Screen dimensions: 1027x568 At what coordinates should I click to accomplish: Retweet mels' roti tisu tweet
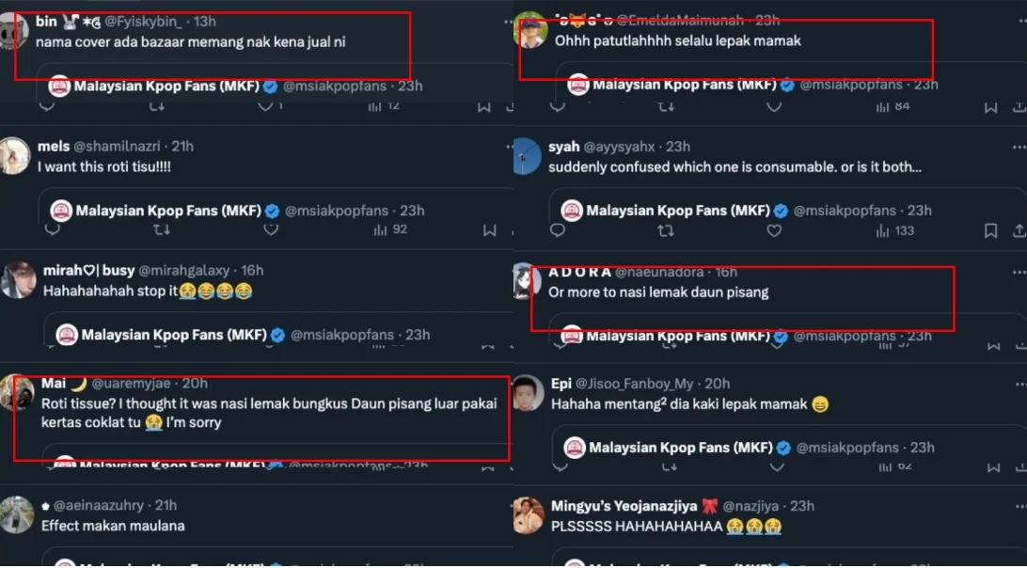[162, 229]
